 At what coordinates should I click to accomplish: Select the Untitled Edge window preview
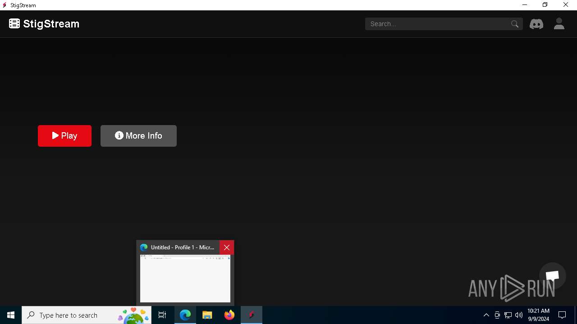(x=185, y=279)
